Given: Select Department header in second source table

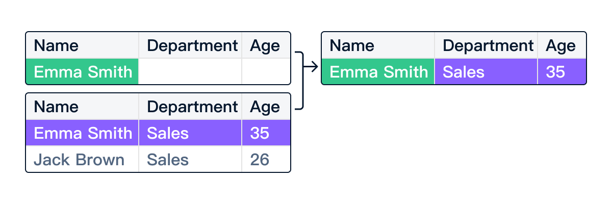Looking at the screenshot, I should [190, 107].
